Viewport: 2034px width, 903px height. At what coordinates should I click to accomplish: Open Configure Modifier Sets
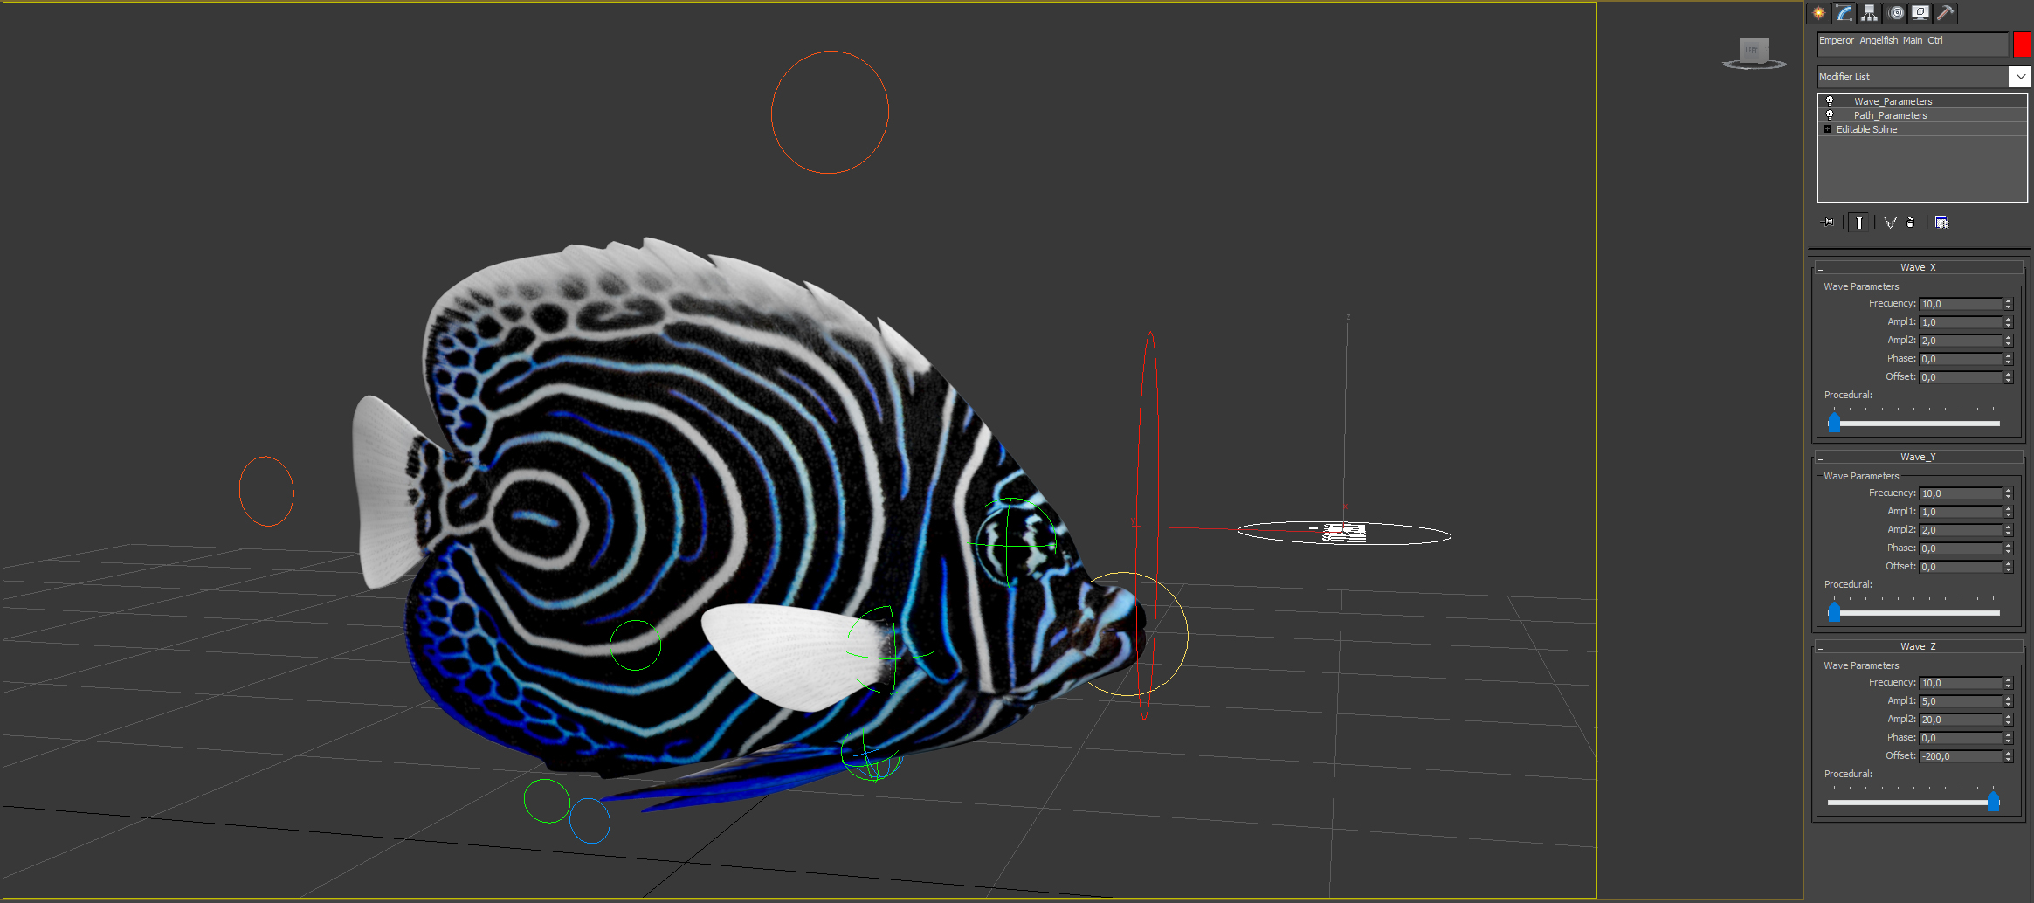click(1944, 222)
